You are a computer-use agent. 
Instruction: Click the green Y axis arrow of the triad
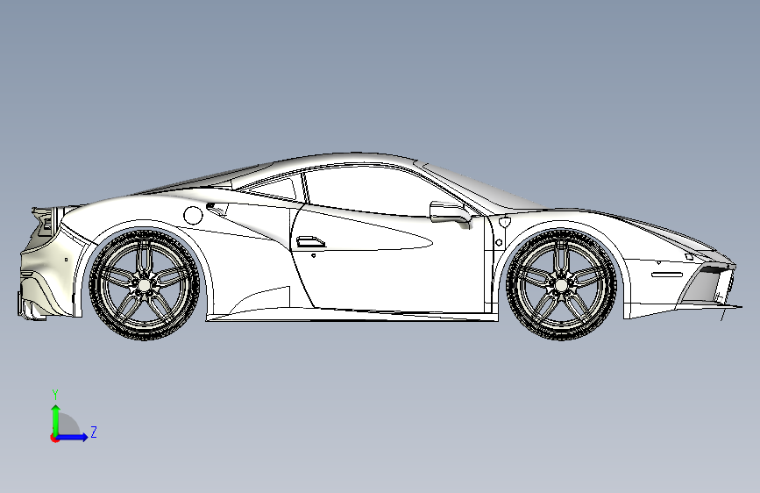tap(56, 419)
